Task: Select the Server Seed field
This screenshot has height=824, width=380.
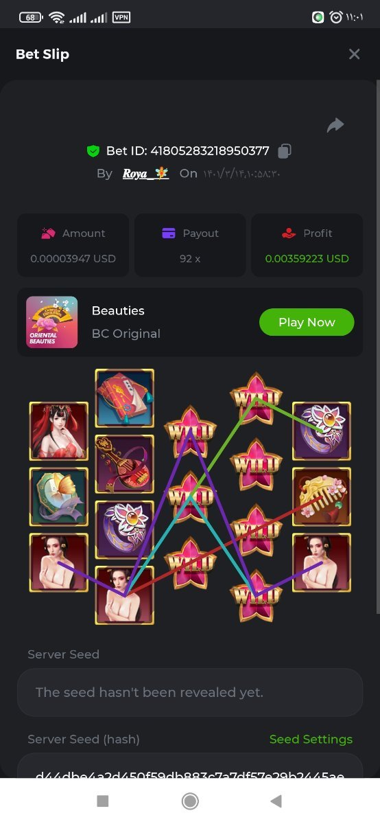Action: click(190, 692)
